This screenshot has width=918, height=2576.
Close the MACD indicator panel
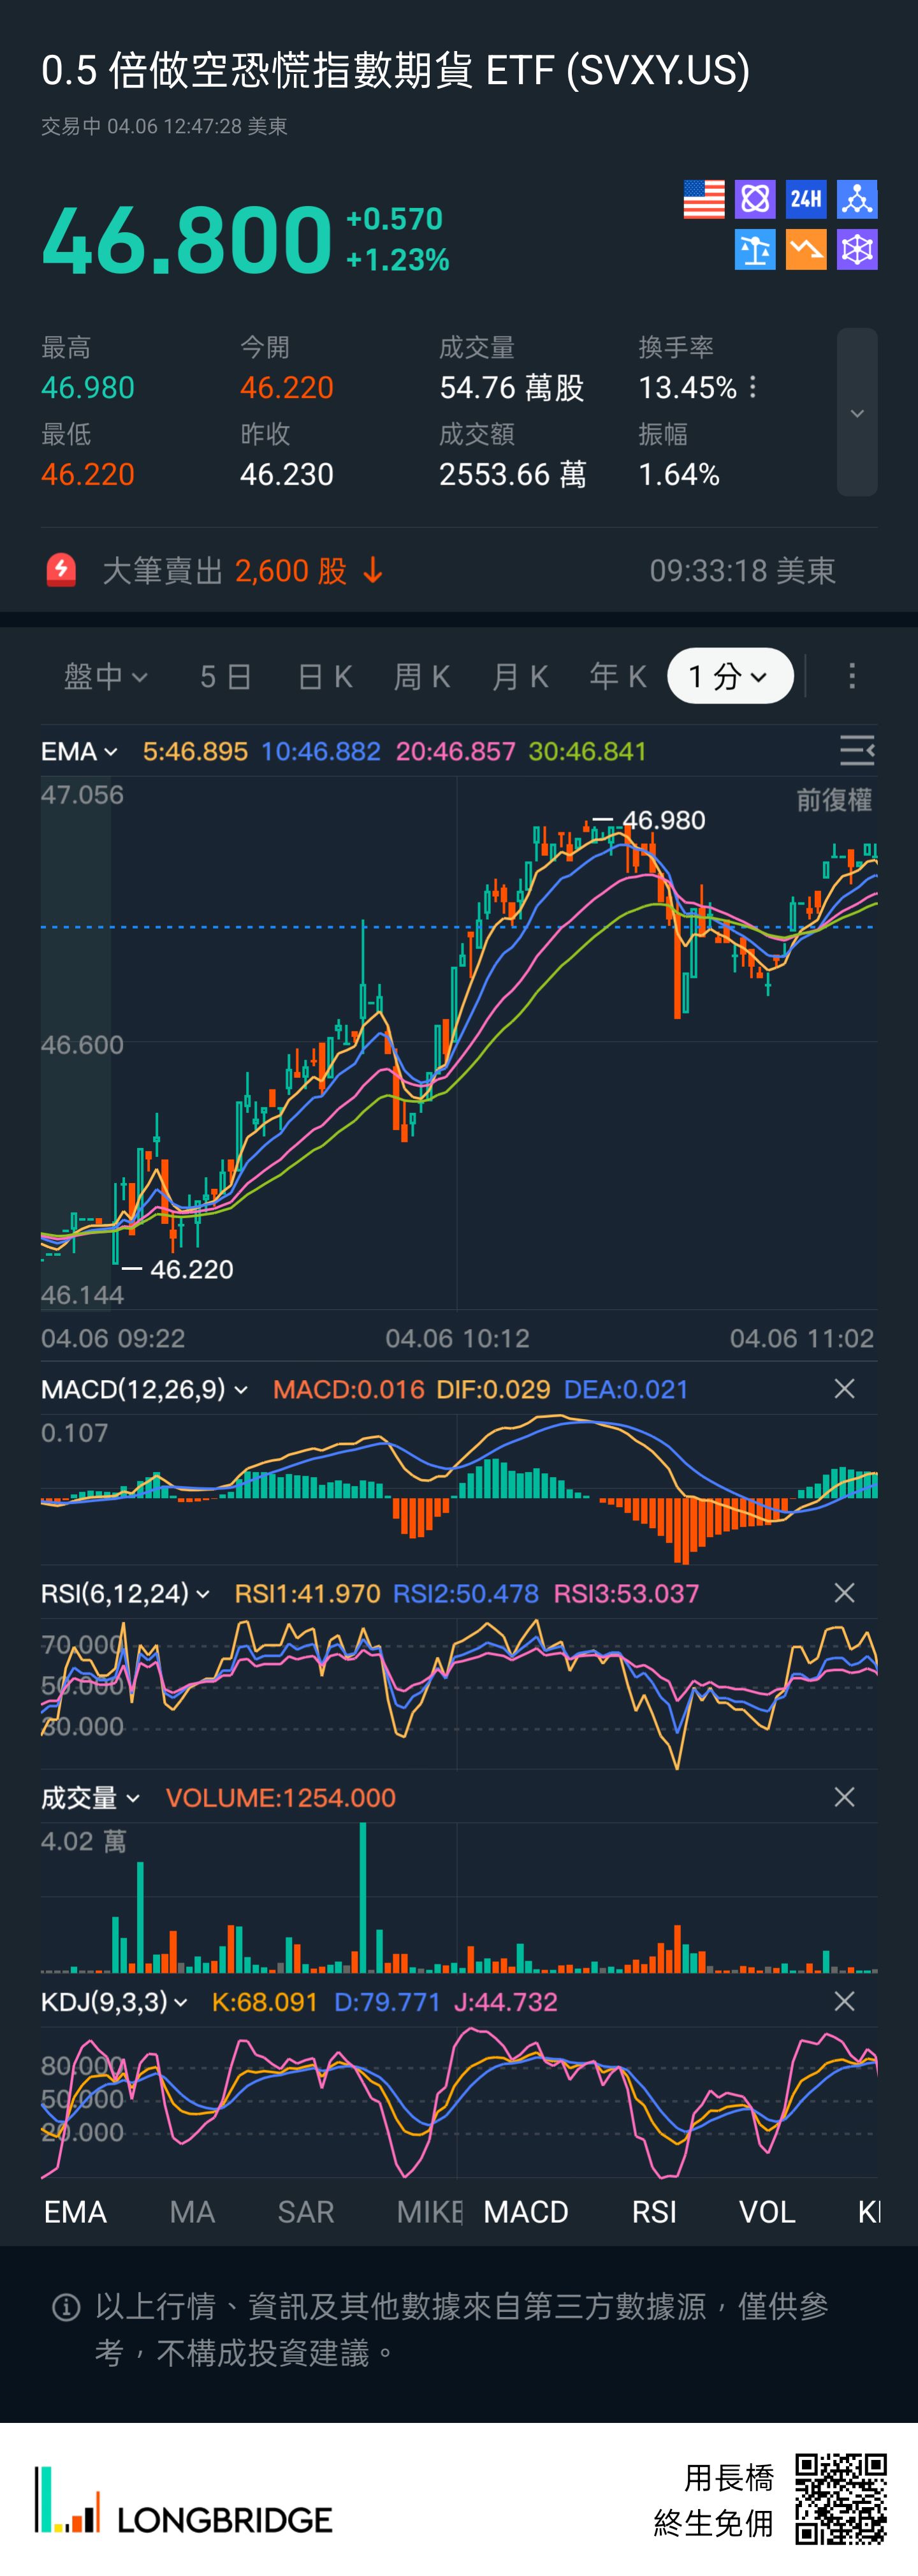click(x=844, y=1389)
